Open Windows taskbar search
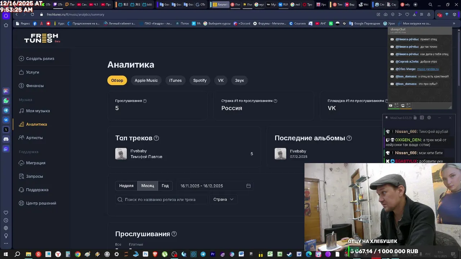 [x=17, y=254]
